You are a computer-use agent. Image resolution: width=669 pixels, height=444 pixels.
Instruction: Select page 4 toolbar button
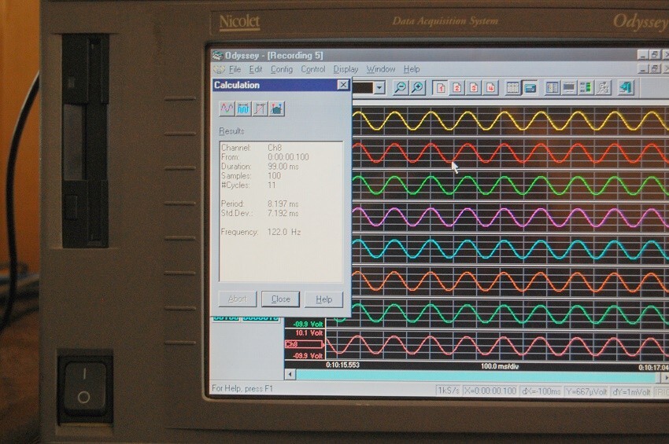coord(490,88)
